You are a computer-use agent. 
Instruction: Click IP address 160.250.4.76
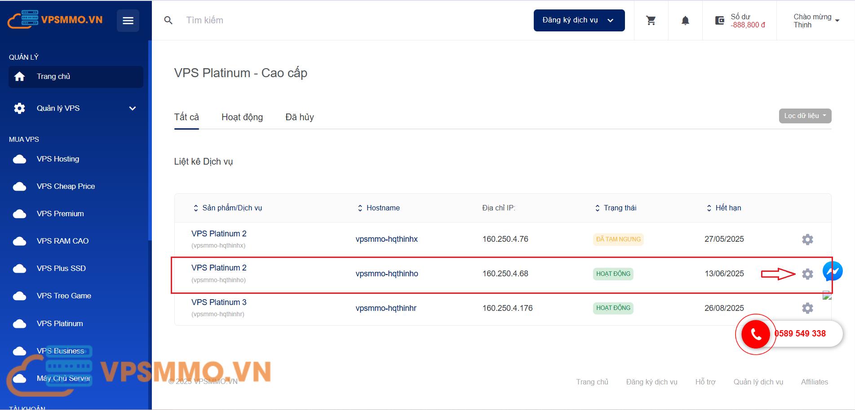click(x=505, y=239)
